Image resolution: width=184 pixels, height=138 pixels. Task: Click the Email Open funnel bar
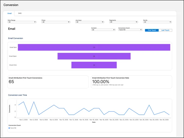[x=94, y=56]
